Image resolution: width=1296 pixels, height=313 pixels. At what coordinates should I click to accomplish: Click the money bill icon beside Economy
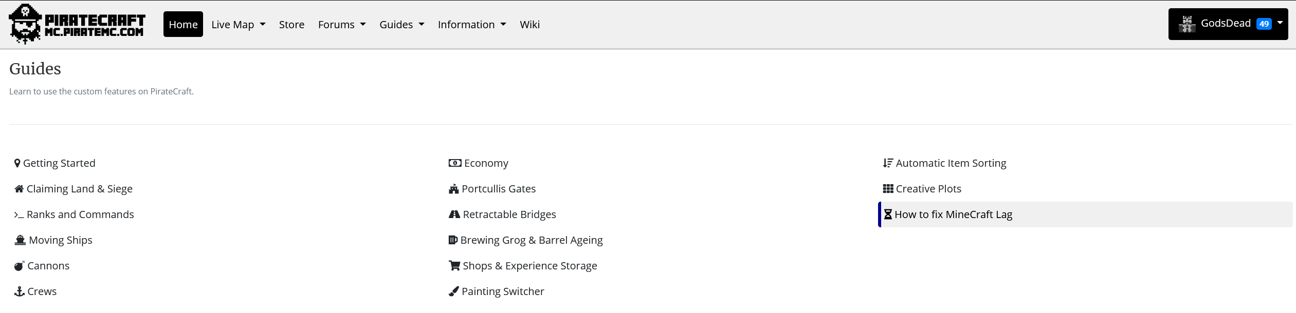(454, 163)
